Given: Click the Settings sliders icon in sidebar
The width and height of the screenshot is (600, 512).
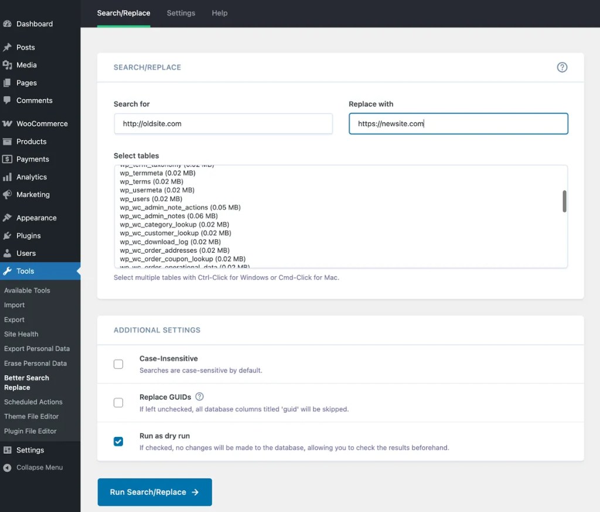Looking at the screenshot, I should click(7, 450).
